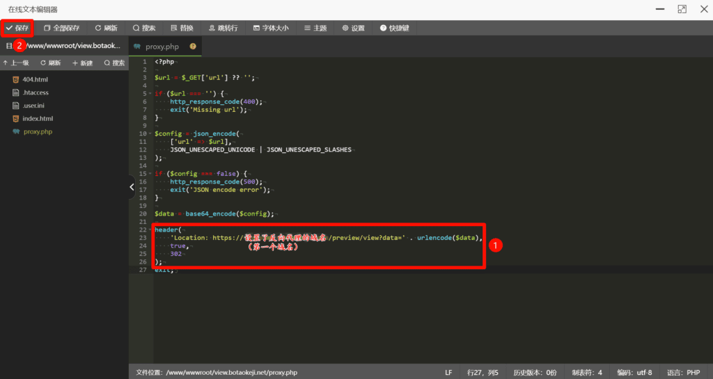The image size is (713, 379).
Task: Refresh file list with sidebar 刷新
Action: pyautogui.click(x=50, y=63)
